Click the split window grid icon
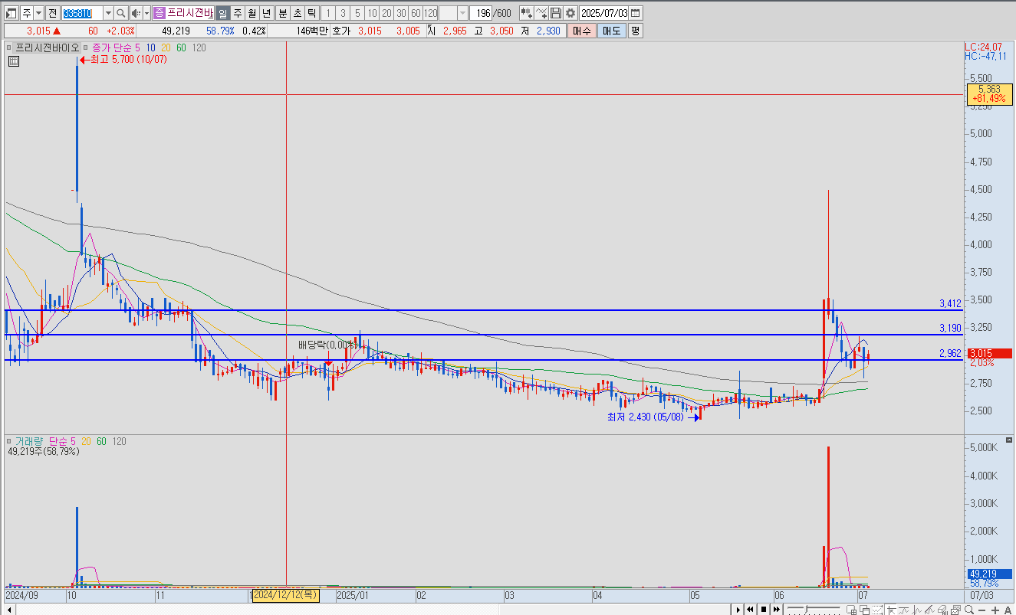 [x=851, y=609]
